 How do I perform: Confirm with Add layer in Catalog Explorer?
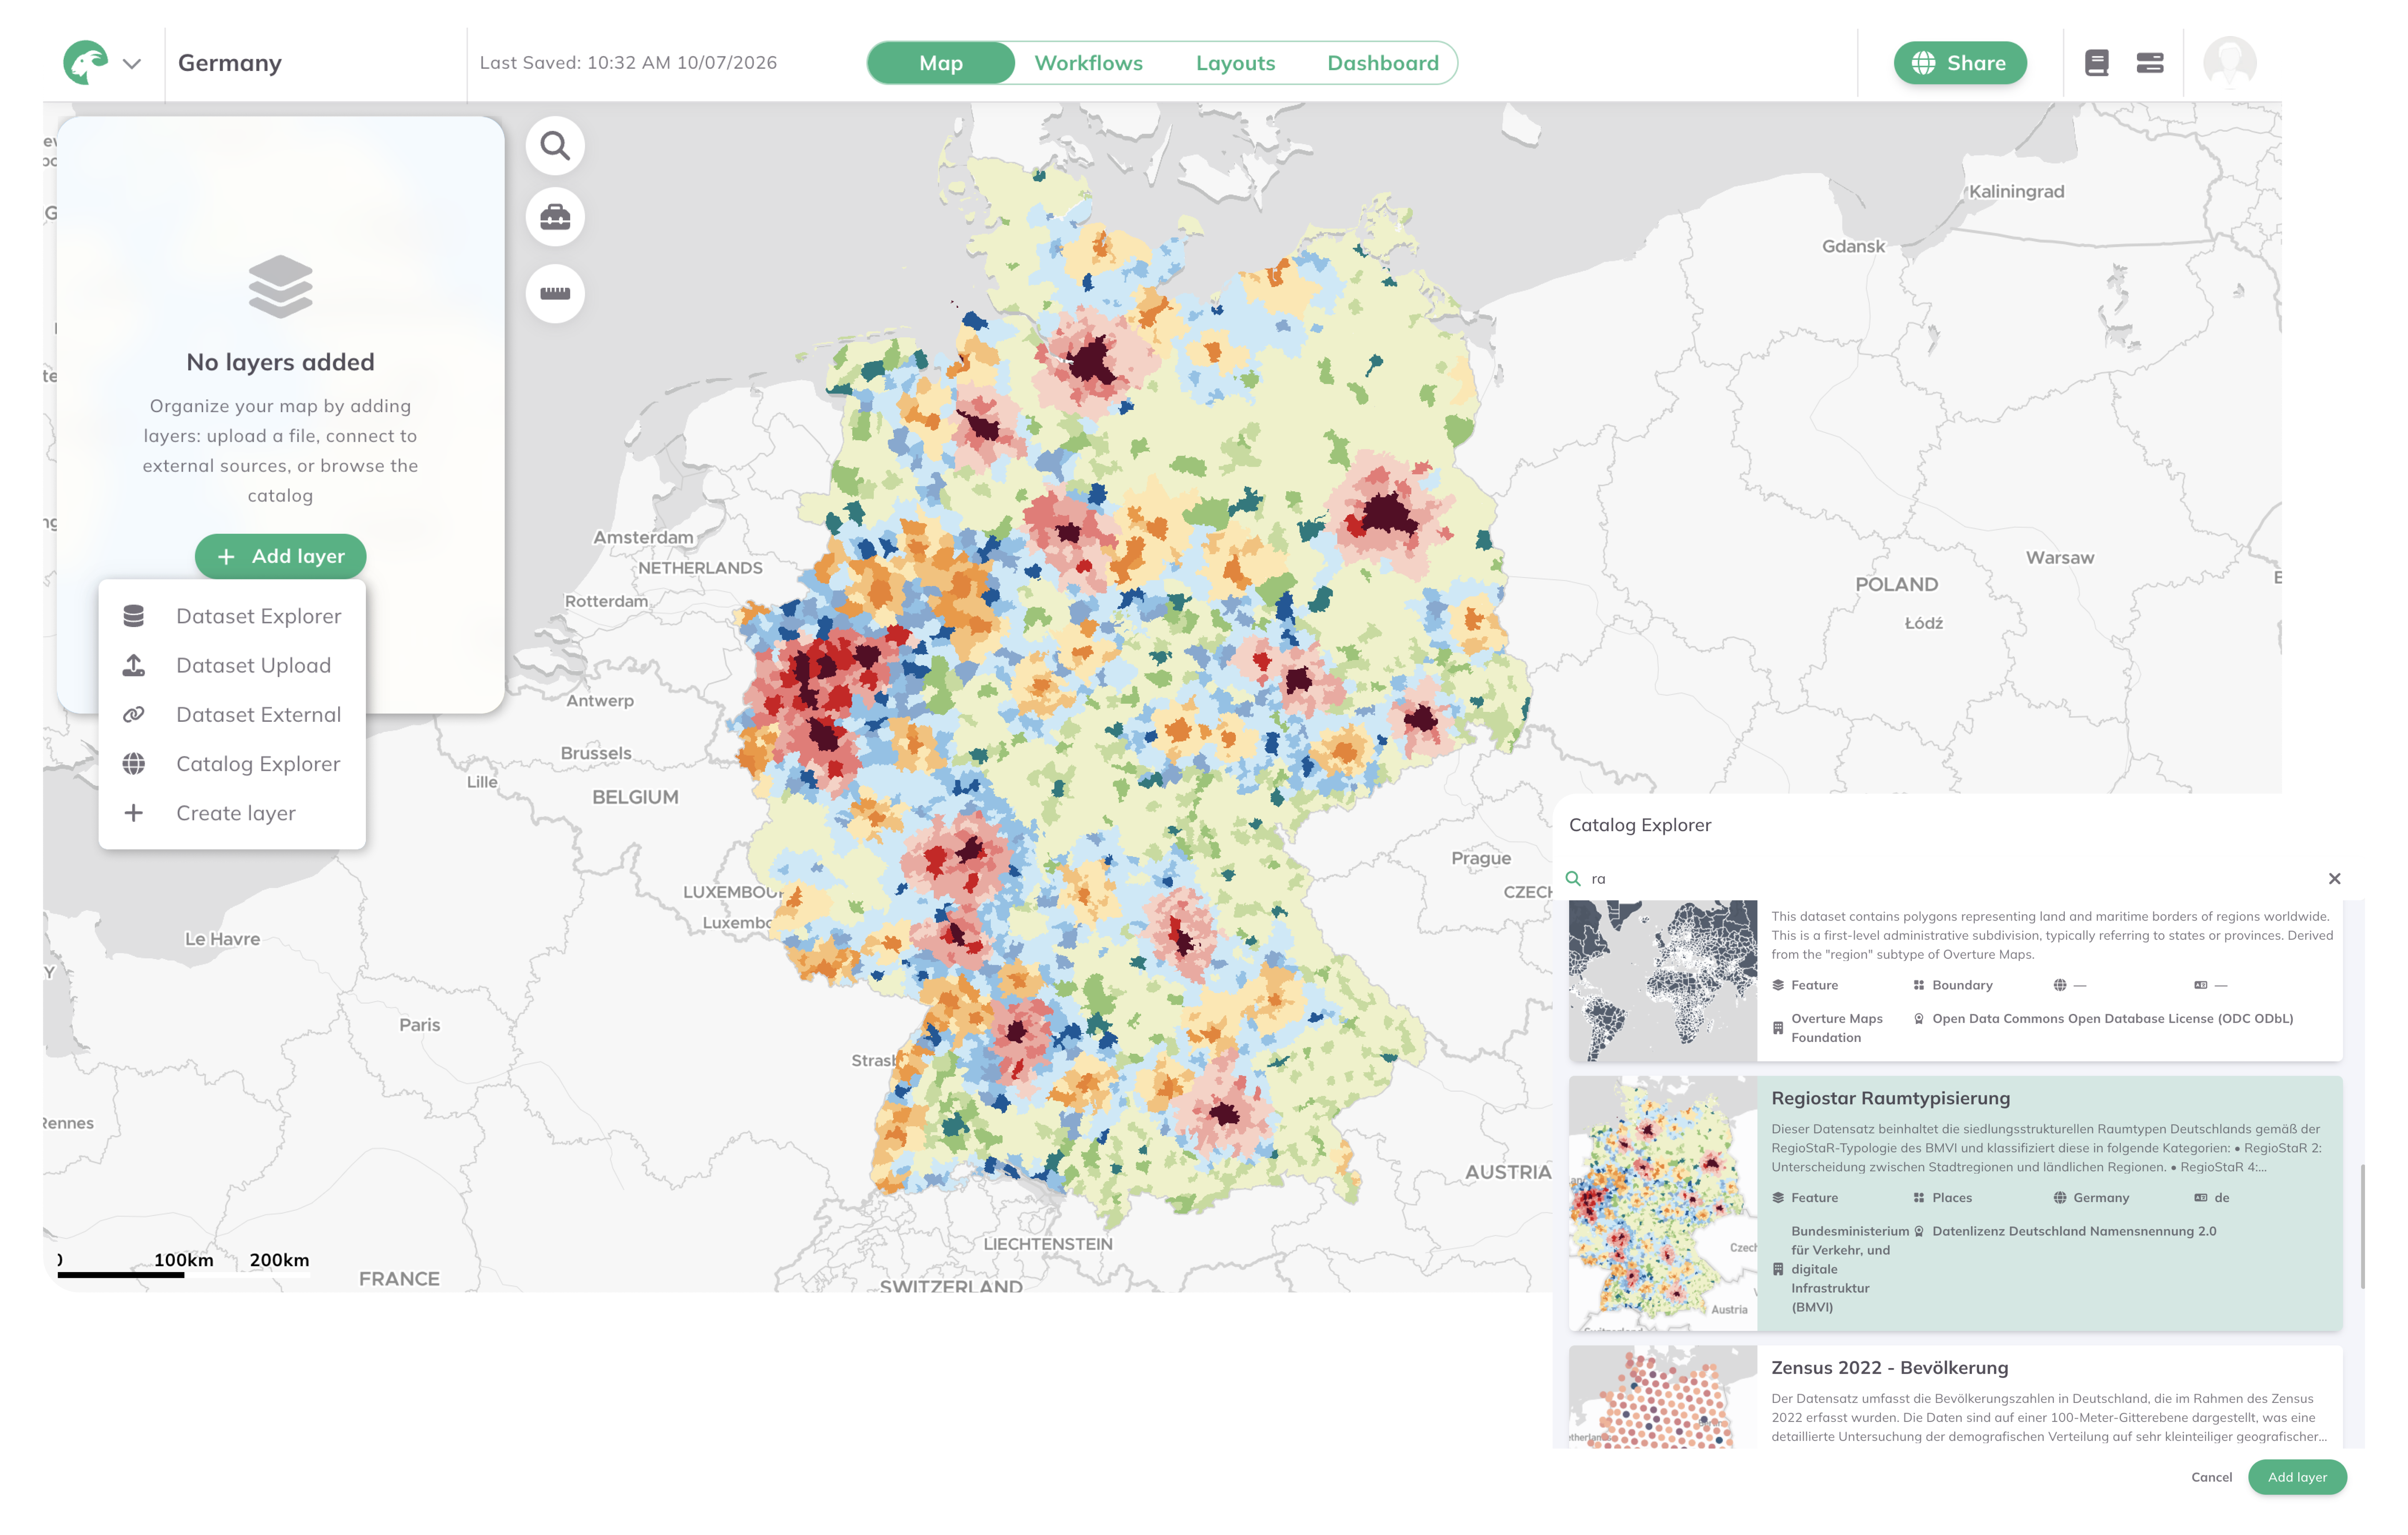[2297, 1477]
